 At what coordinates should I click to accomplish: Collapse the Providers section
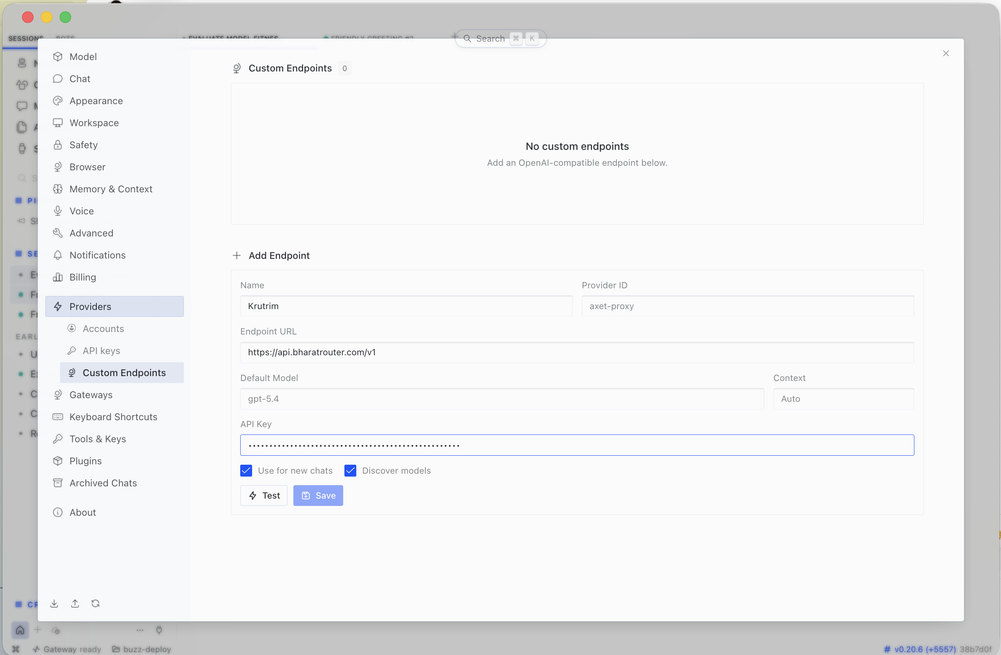(x=114, y=307)
